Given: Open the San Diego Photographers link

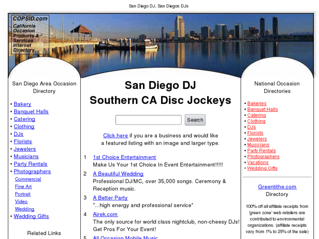Looking at the screenshot, I should pyautogui.click(x=32, y=171).
